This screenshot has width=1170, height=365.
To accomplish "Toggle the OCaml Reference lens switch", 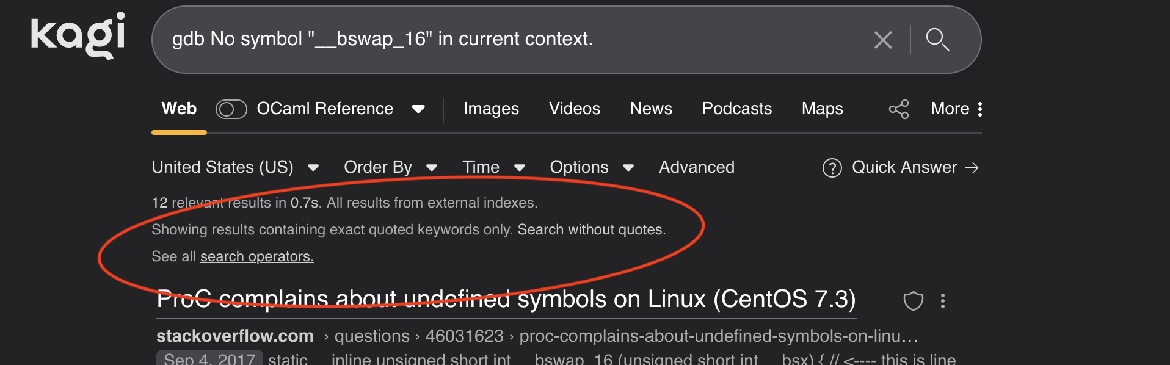I will [x=231, y=109].
